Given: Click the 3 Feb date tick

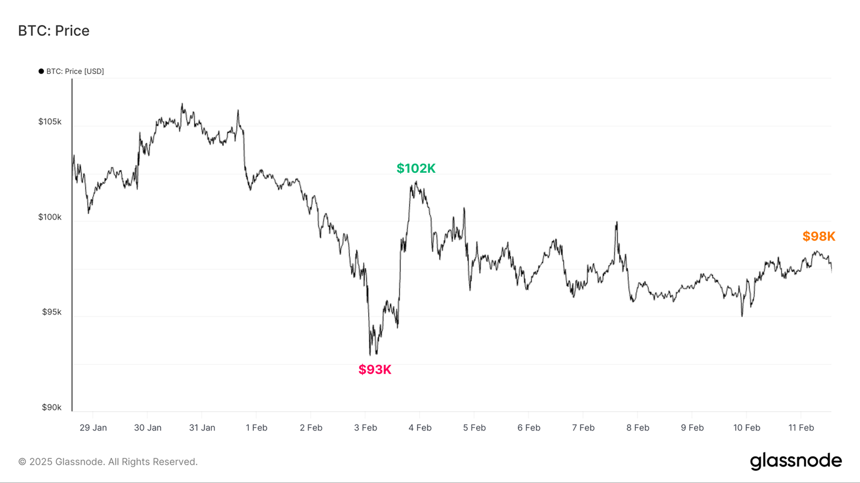Looking at the screenshot, I should tap(365, 428).
